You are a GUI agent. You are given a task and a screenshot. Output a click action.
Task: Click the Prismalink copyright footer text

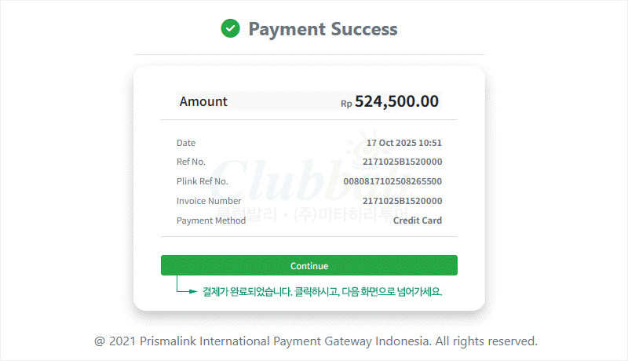pyautogui.click(x=316, y=341)
